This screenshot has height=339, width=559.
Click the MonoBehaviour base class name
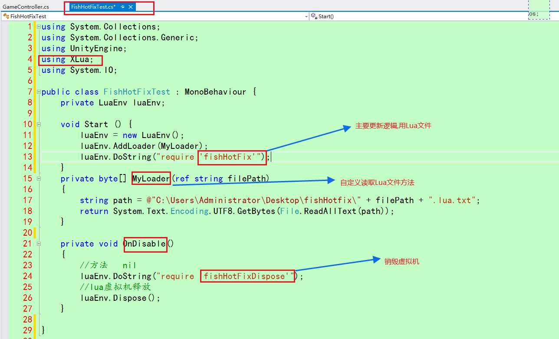pos(215,92)
